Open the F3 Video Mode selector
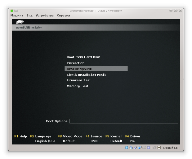The width and height of the screenshot is (192, 159). coord(70,137)
